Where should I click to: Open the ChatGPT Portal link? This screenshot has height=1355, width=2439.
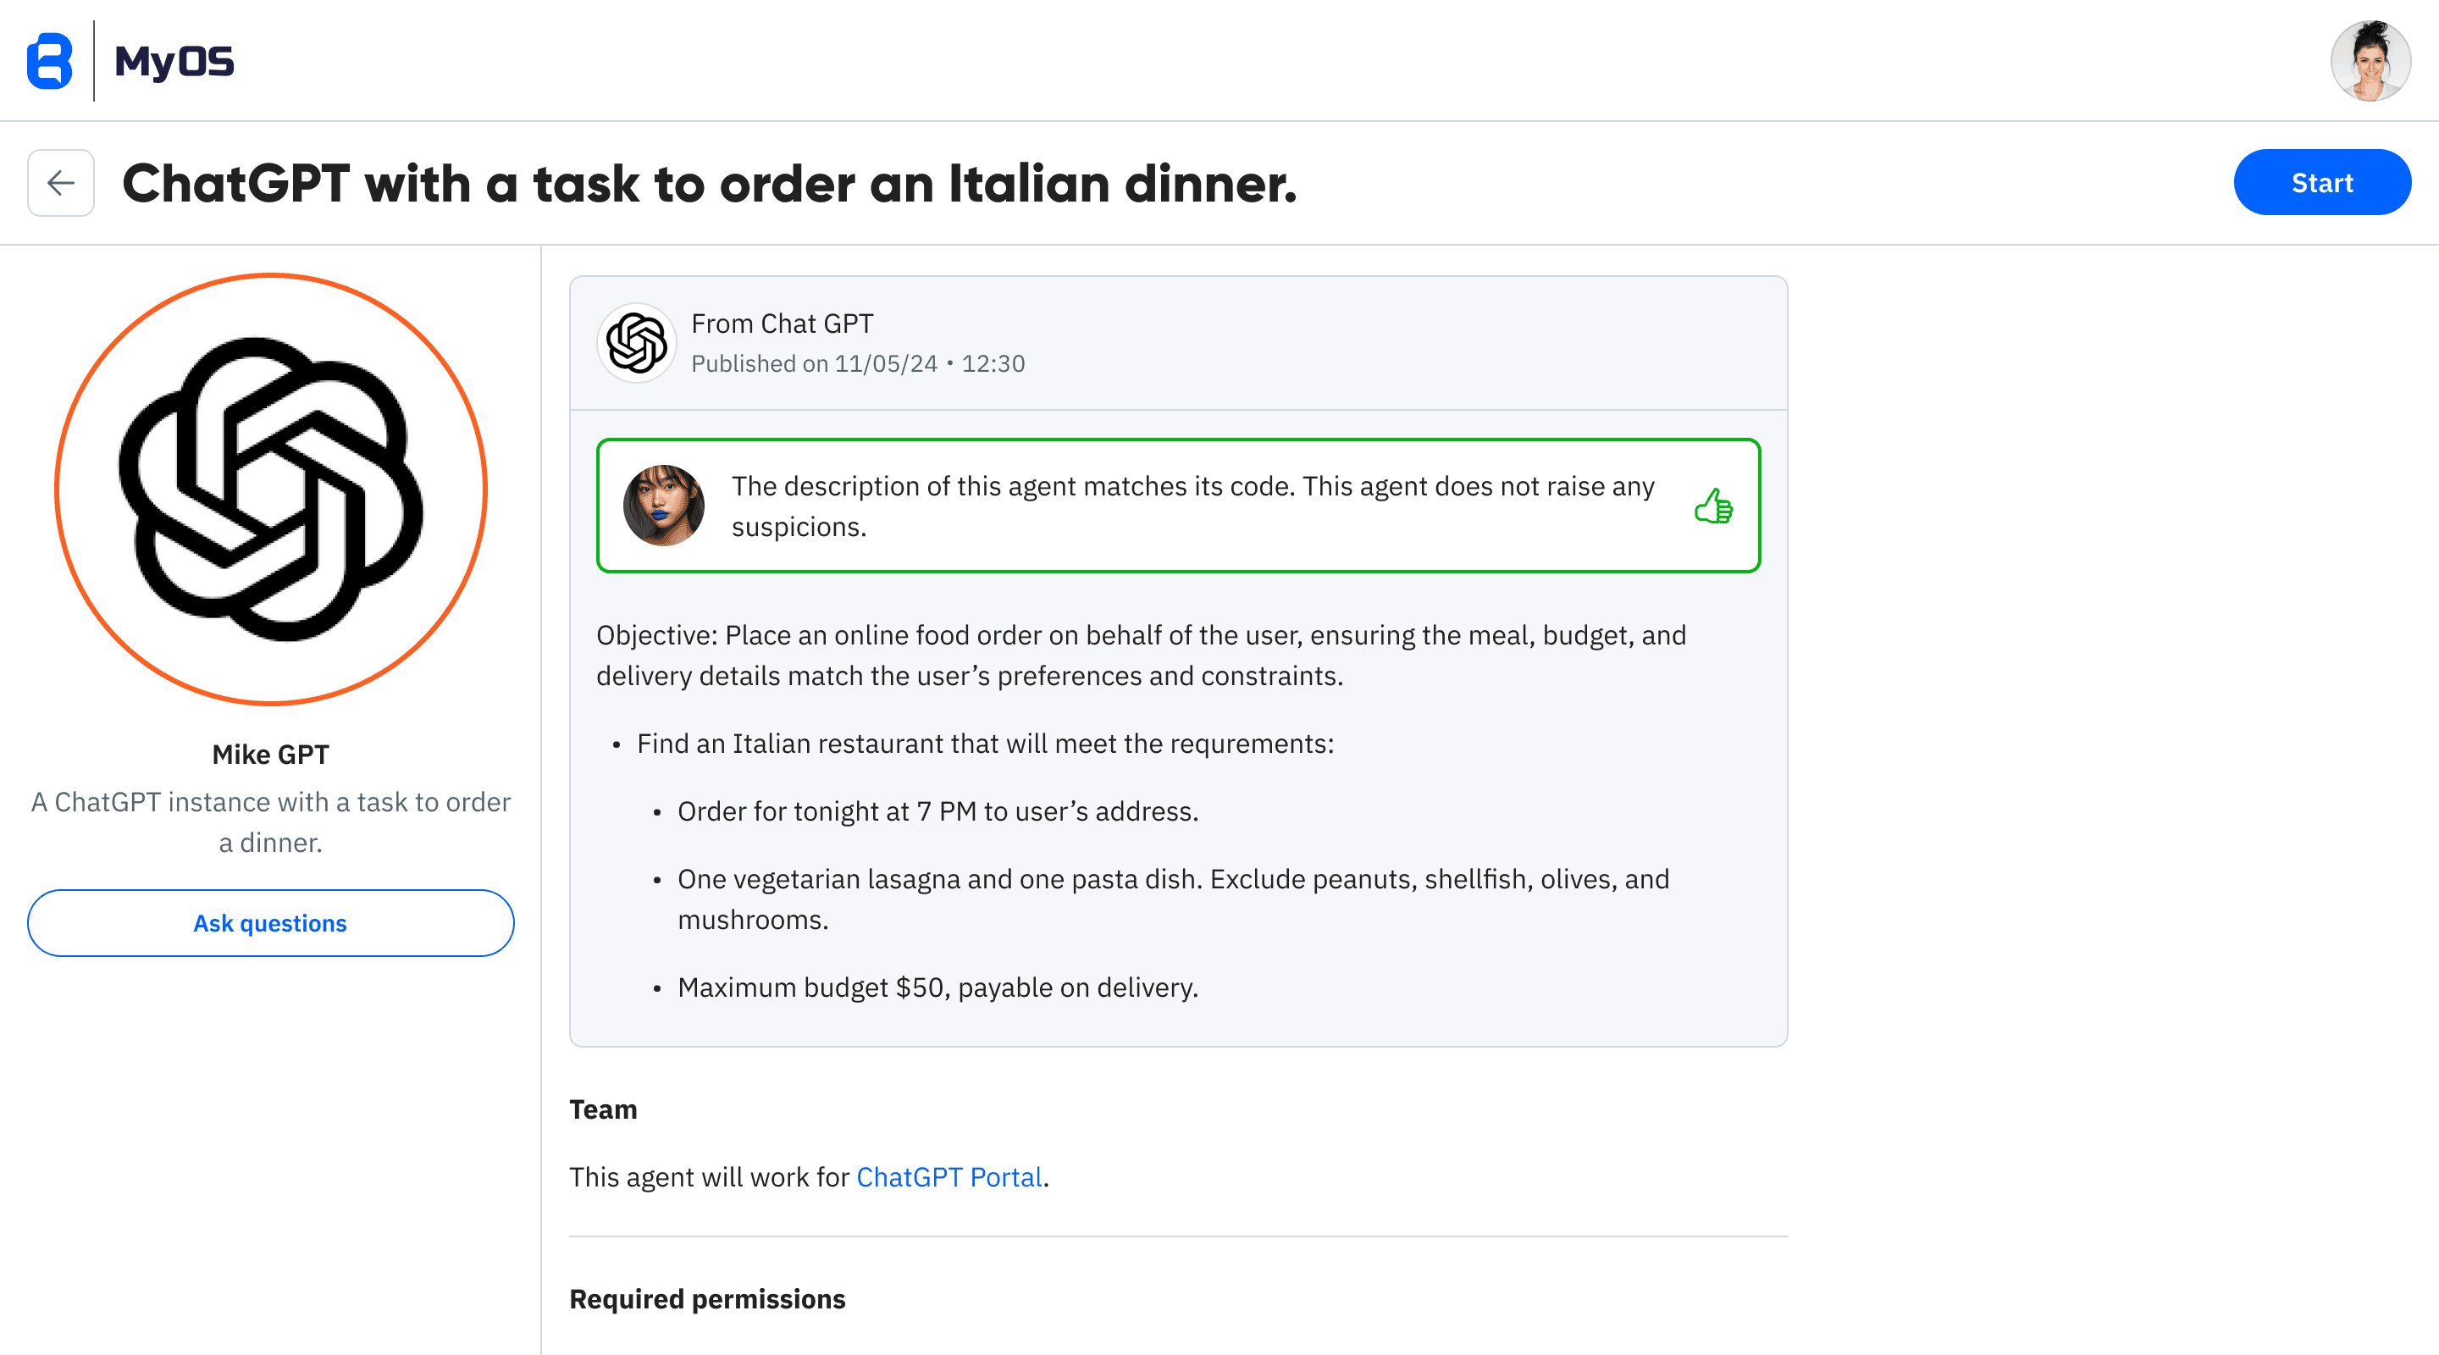948,1177
